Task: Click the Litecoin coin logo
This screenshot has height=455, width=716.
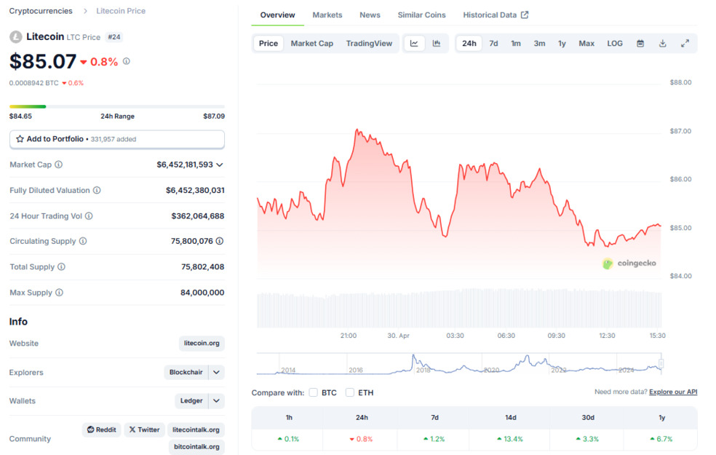Action: pos(16,37)
